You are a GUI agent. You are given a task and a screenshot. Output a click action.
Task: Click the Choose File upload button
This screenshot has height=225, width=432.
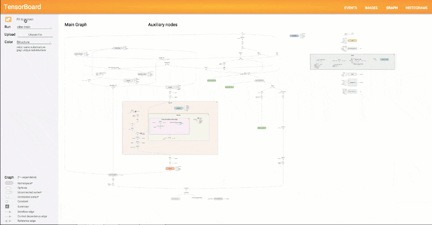pyautogui.click(x=35, y=34)
